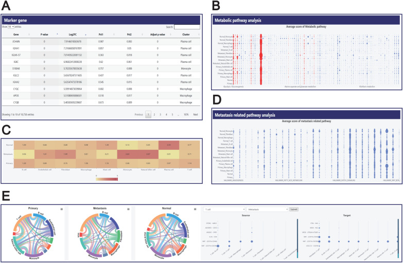
Task: Sort the table by Pct1 column
Action: point(101,34)
